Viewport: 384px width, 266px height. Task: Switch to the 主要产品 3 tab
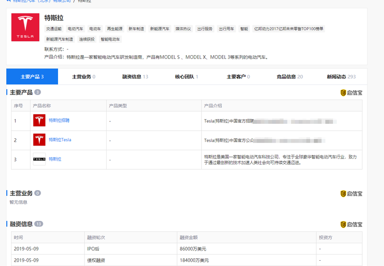(32, 77)
